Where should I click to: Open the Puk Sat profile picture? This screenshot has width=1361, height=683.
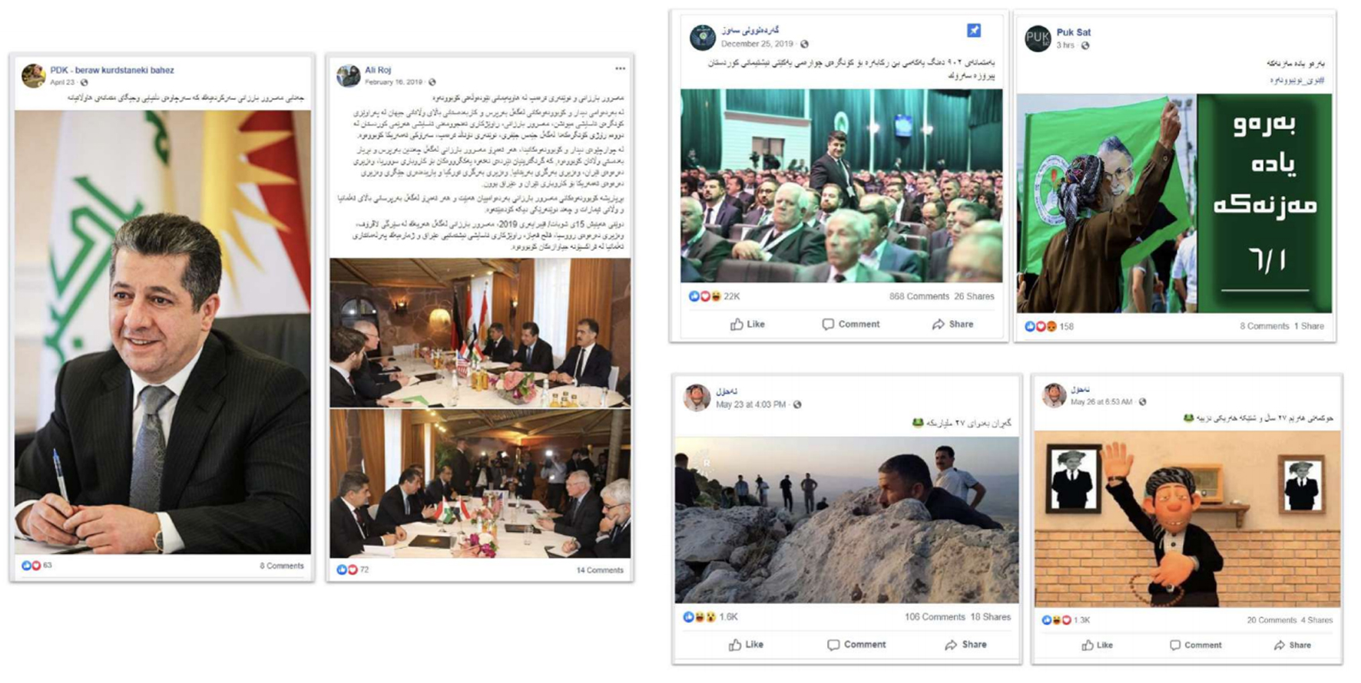click(x=1038, y=38)
